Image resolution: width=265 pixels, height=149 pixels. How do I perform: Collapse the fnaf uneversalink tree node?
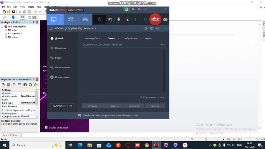coord(2,27)
